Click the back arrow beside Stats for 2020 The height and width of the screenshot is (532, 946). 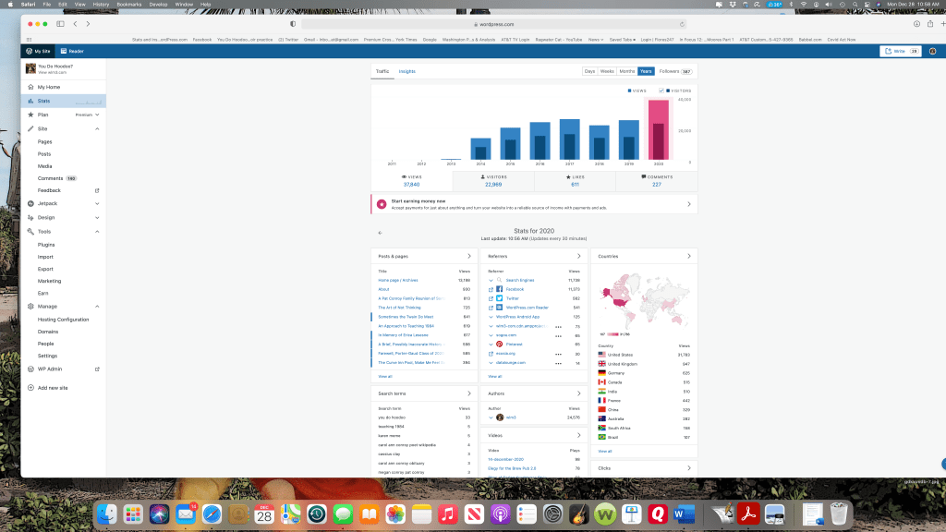pos(380,234)
